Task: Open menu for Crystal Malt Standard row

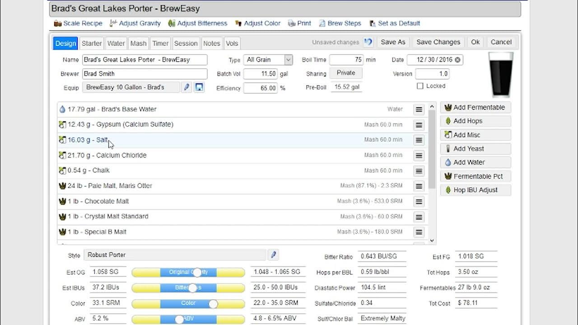Action: (419, 217)
